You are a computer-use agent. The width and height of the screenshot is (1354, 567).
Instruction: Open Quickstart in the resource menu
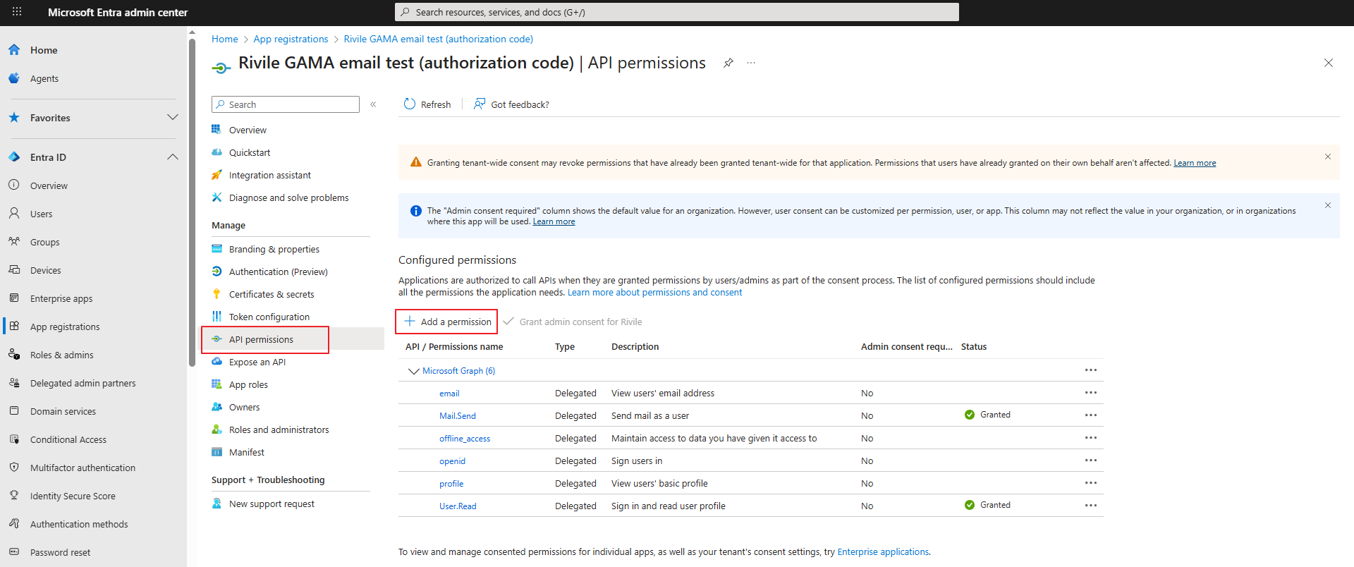click(250, 152)
